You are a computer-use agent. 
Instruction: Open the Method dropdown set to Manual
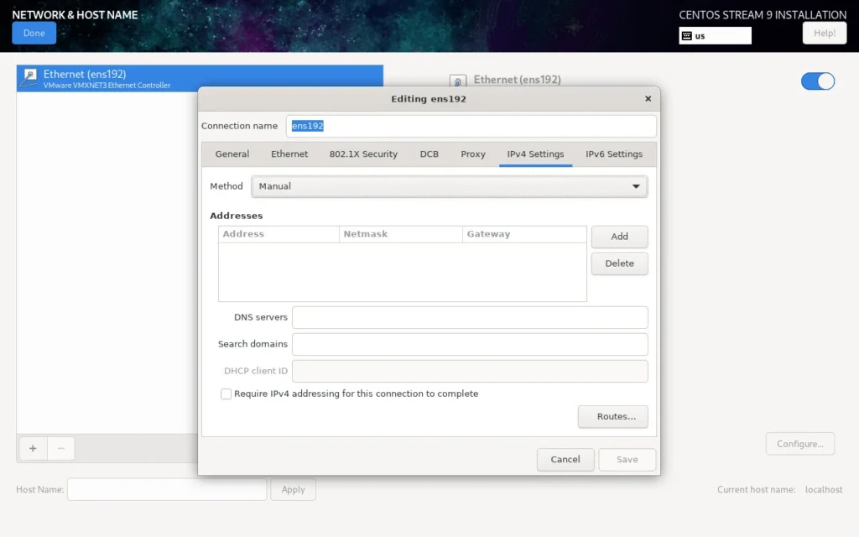point(450,186)
